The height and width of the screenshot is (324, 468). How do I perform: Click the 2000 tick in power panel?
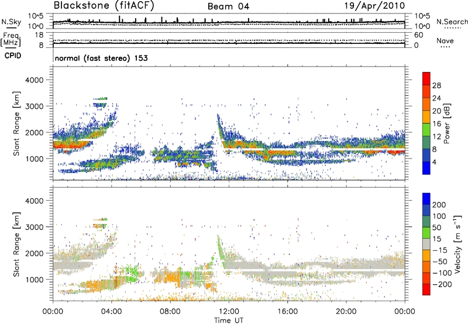(35, 132)
